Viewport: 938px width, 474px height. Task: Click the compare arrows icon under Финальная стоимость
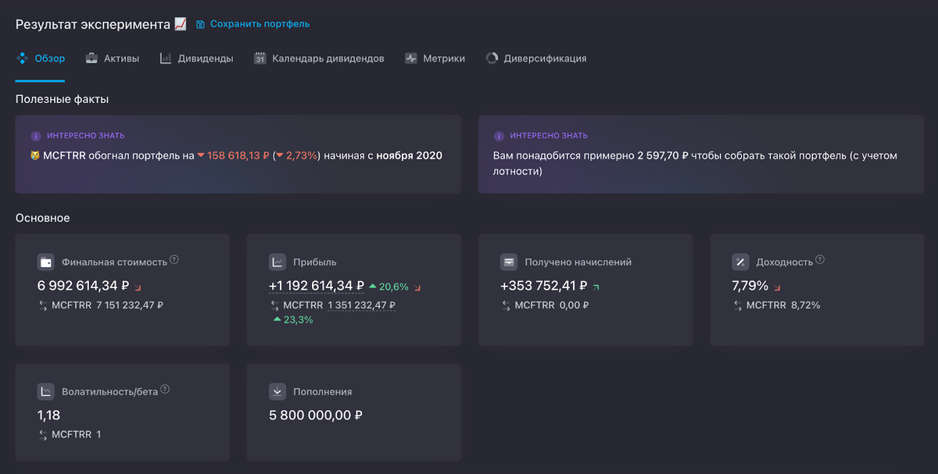pyautogui.click(x=42, y=305)
